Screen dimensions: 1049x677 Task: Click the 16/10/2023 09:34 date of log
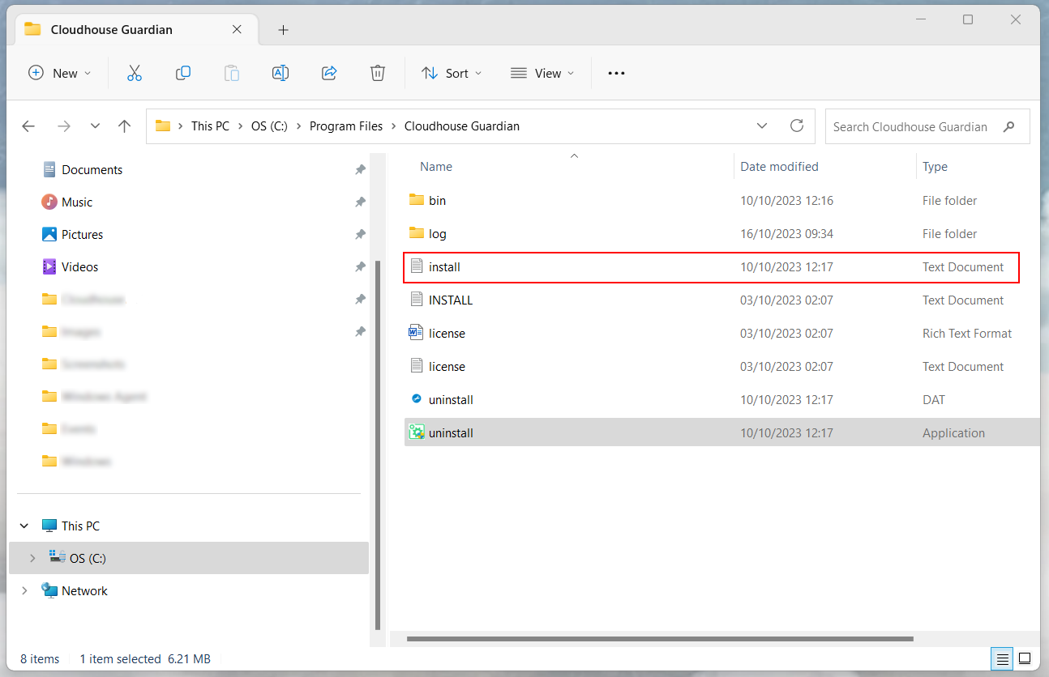coord(786,233)
